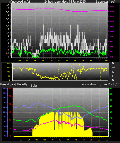Select the 1020 barometer axis value
The height and width of the screenshot is (143, 120).
click(112, 12)
